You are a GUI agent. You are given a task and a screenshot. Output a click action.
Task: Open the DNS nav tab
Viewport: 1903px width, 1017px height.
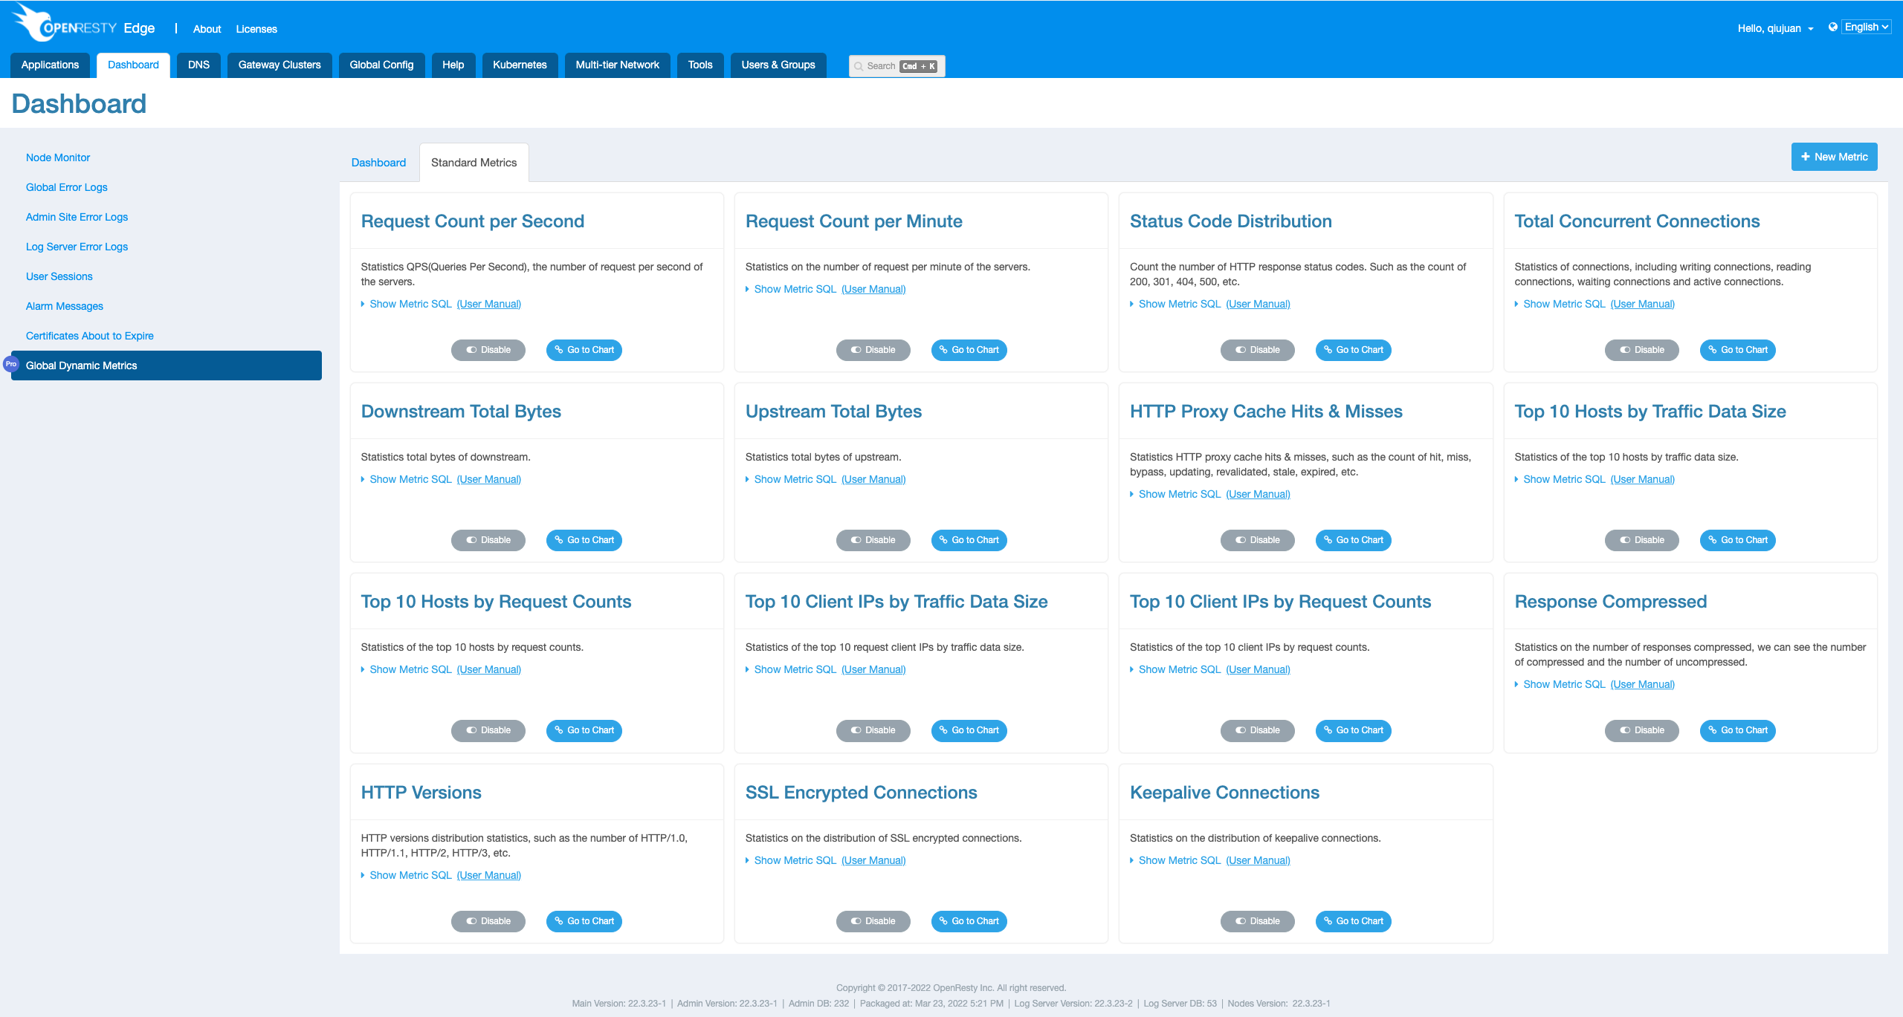(x=198, y=65)
